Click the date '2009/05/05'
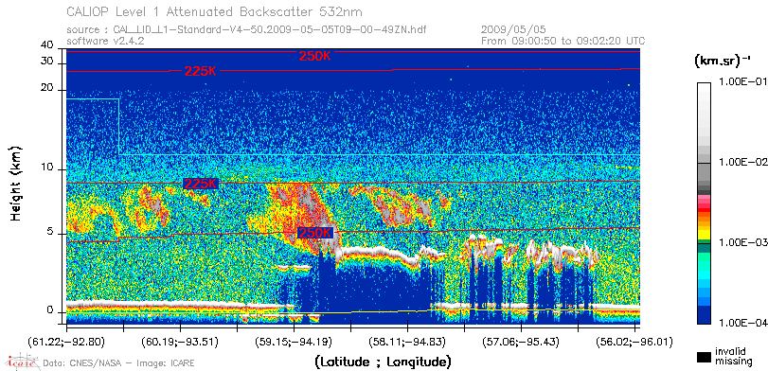The height and width of the screenshot is (371, 768). (x=514, y=30)
